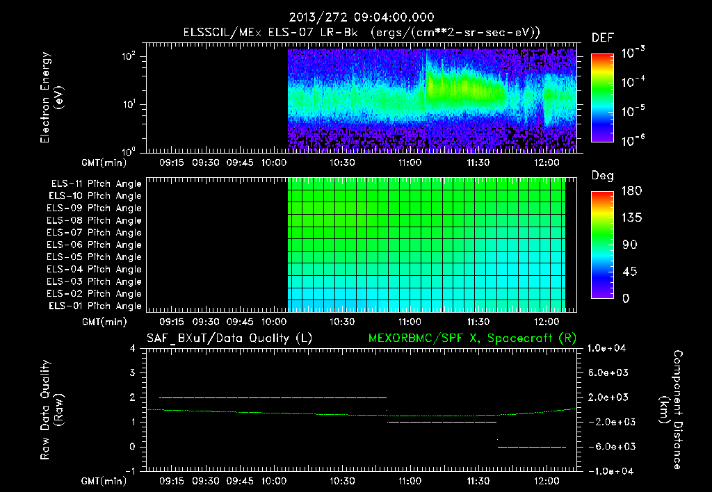Click the Deg pitch angle color bar
This screenshot has height=492, width=712.
point(602,245)
